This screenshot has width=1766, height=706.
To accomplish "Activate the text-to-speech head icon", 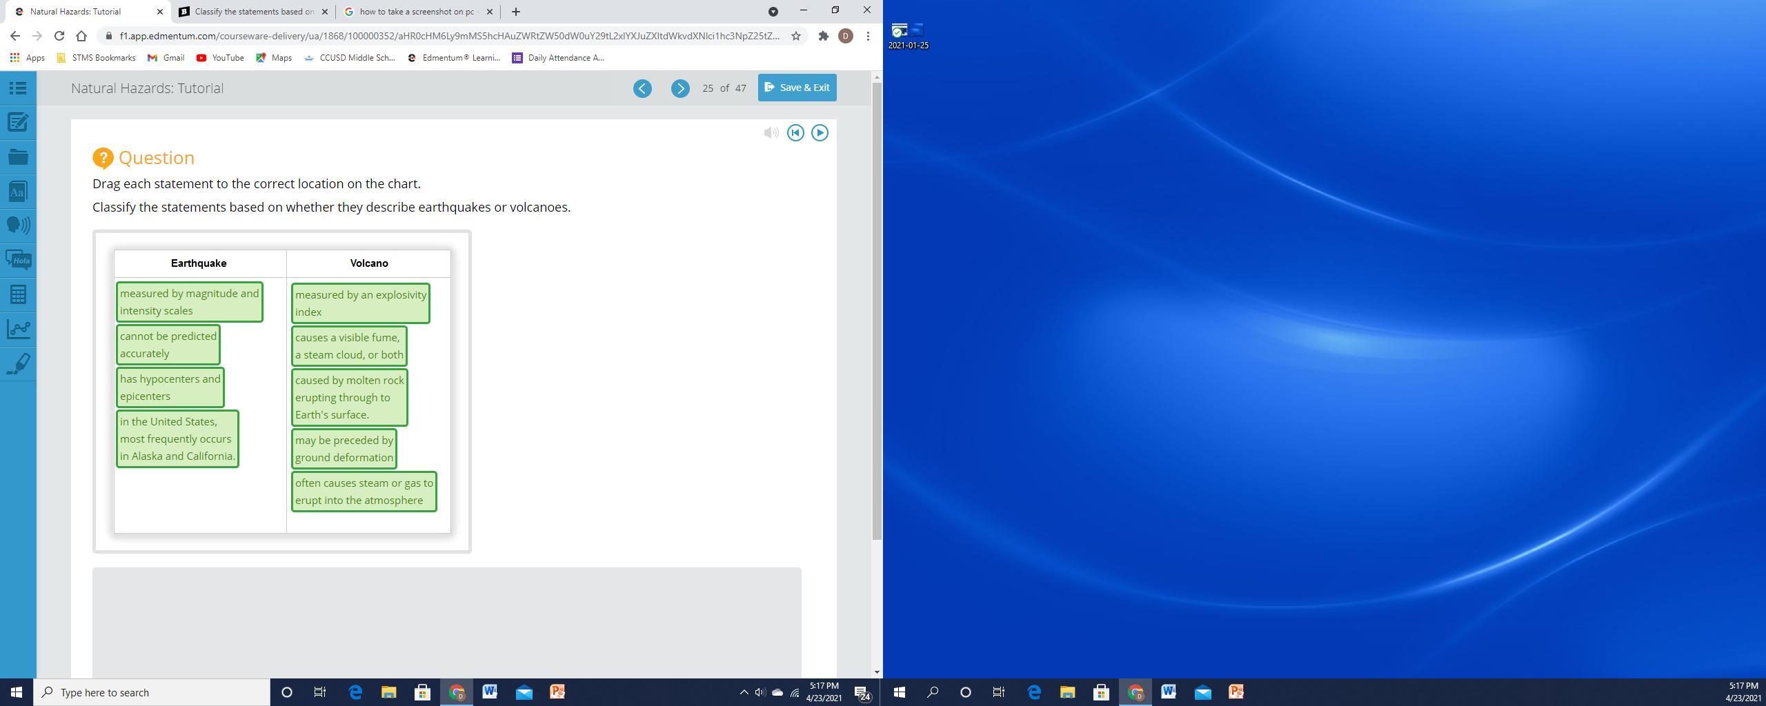I will click(18, 225).
